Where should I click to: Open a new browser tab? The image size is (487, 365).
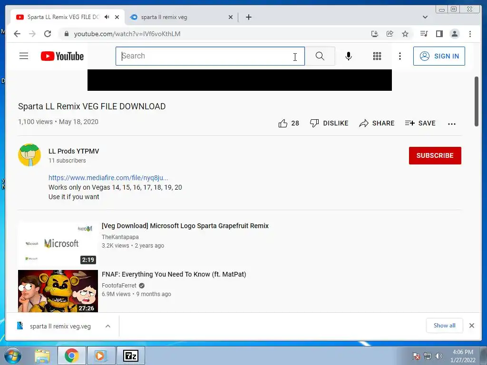pos(248,17)
